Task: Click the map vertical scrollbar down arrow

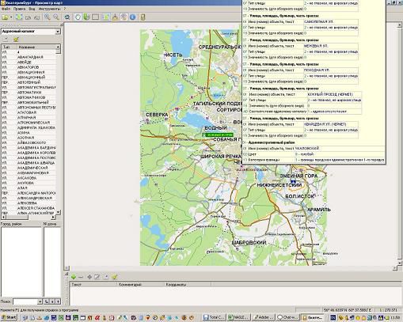Action: 400,263
